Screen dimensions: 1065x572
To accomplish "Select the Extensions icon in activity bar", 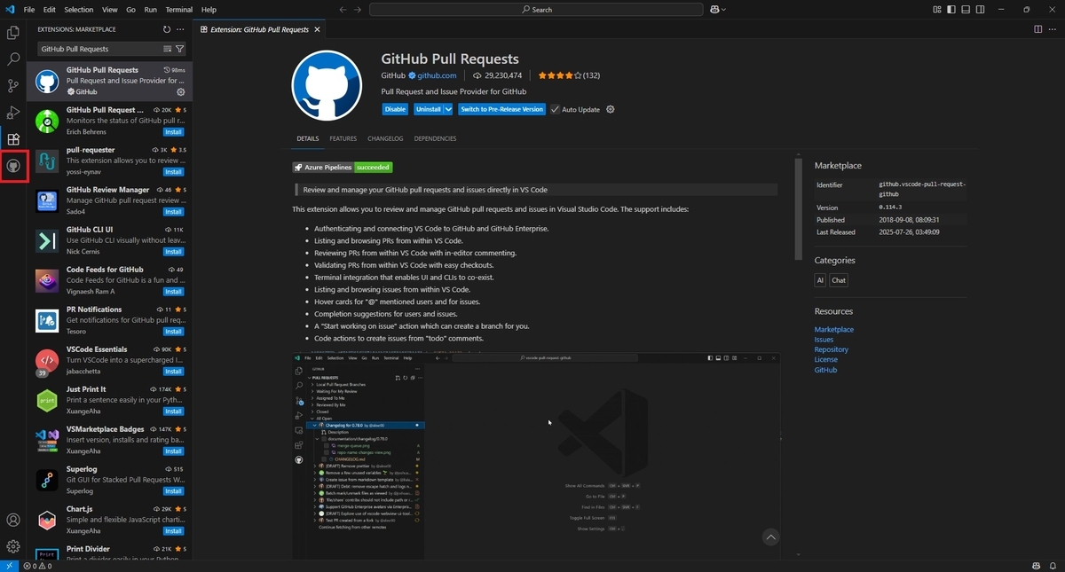I will click(x=12, y=138).
